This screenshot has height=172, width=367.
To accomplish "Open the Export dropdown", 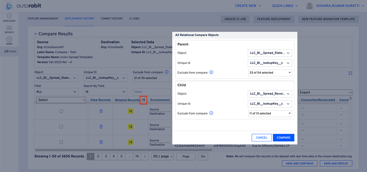I will coord(325,92).
